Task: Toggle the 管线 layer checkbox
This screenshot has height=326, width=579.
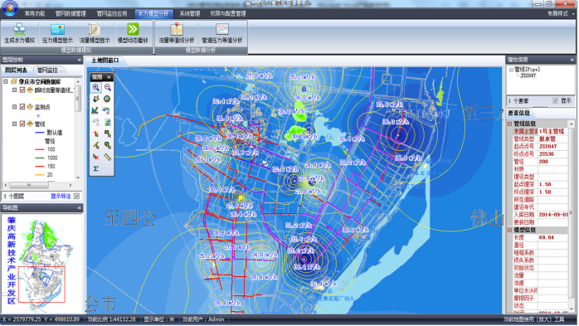Action: pyautogui.click(x=22, y=124)
